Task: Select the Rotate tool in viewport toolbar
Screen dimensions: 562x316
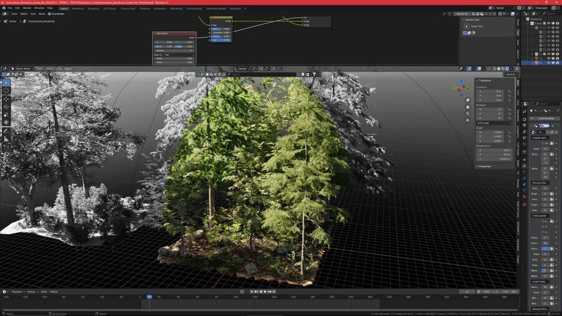Action: pyautogui.click(x=7, y=106)
